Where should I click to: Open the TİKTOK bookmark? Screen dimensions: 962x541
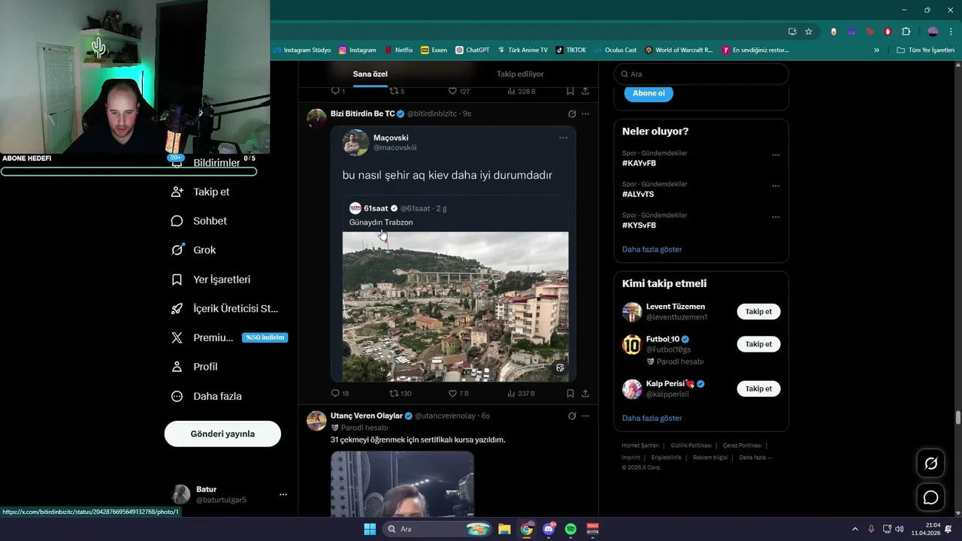coord(570,50)
